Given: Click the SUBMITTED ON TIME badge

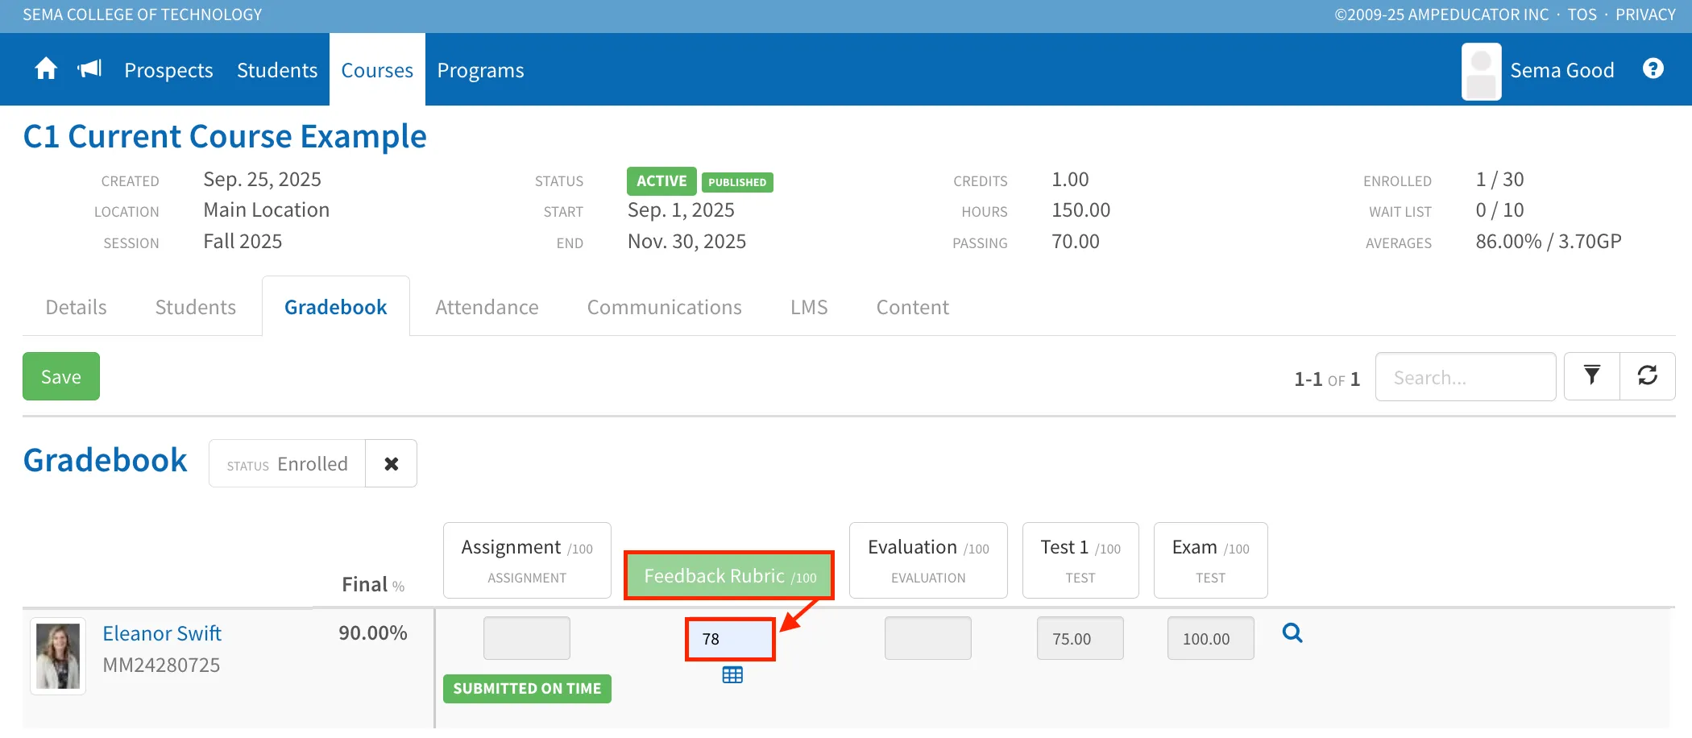Looking at the screenshot, I should pyautogui.click(x=527, y=689).
